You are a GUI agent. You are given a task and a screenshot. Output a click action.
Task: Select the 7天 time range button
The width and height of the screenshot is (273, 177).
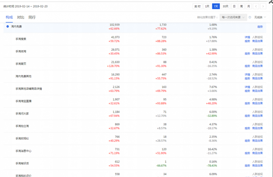click(x=216, y=6)
